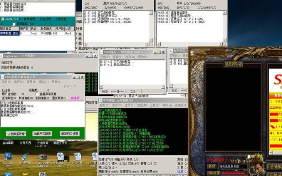Click the 人物数据管理 button

coord(16,134)
